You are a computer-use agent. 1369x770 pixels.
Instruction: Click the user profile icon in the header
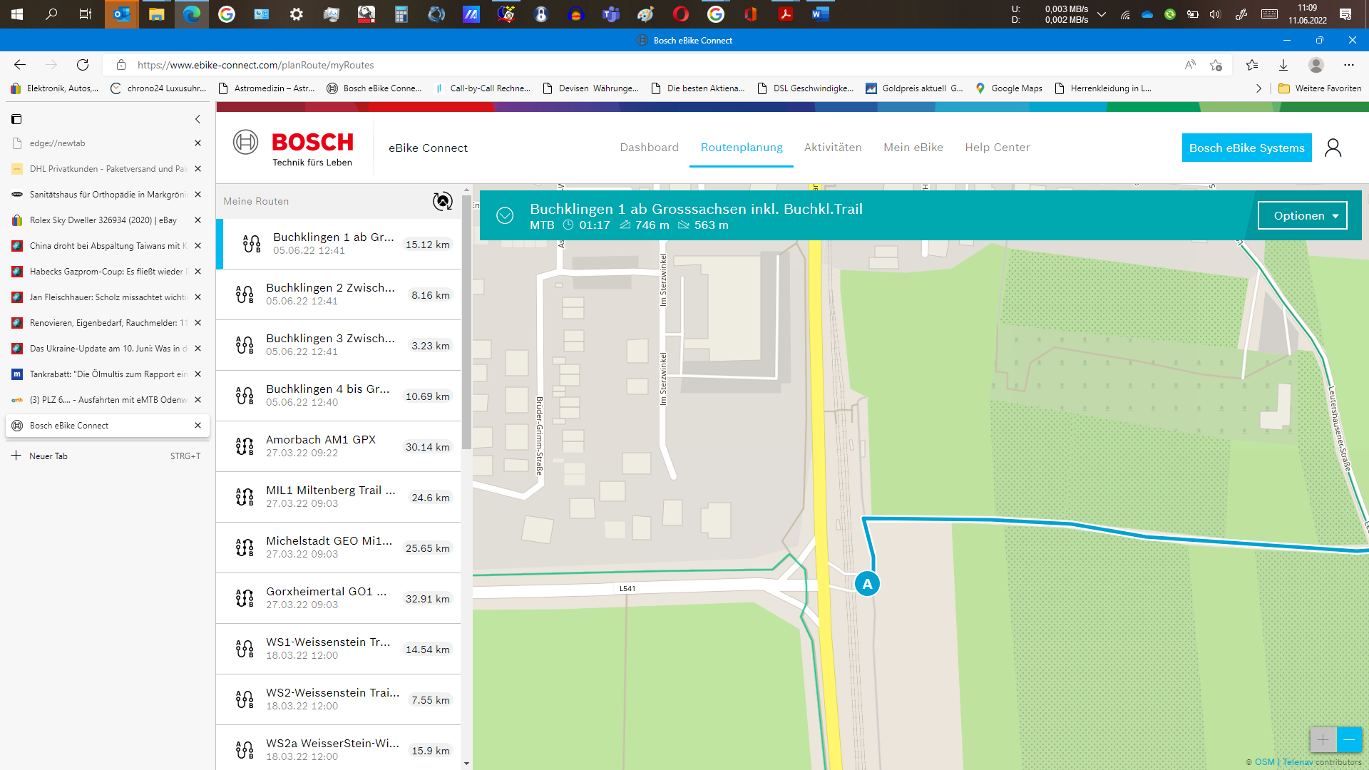tap(1333, 148)
